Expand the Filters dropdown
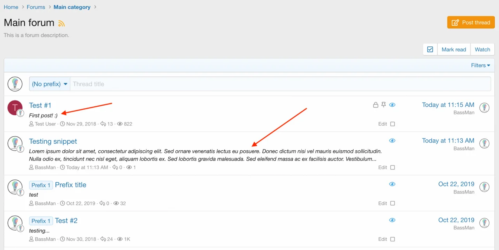The width and height of the screenshot is (499, 250). click(480, 65)
